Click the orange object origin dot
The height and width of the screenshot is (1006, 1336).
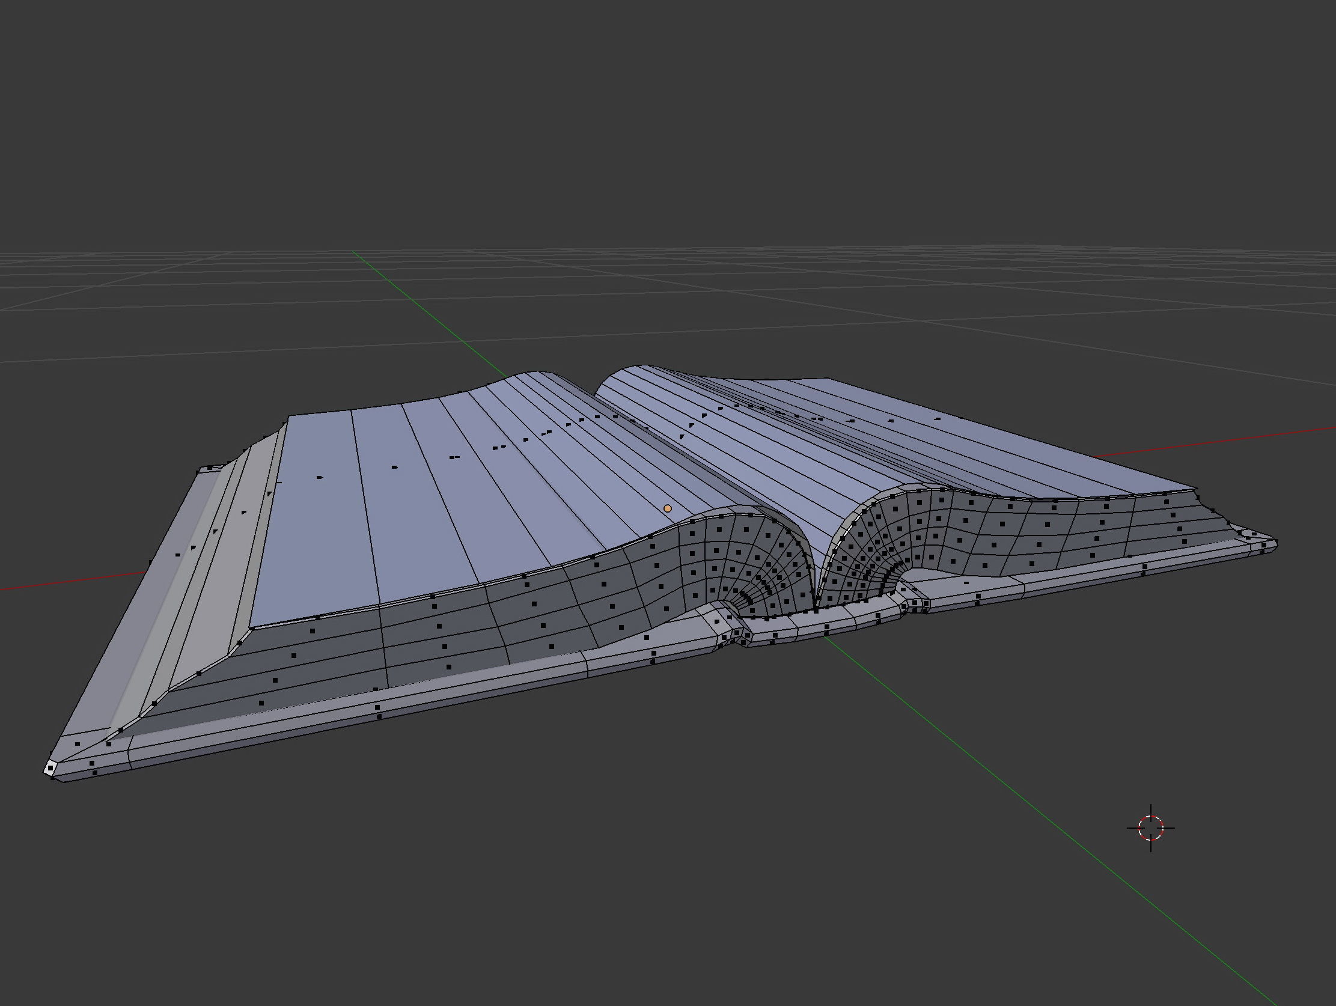(667, 508)
